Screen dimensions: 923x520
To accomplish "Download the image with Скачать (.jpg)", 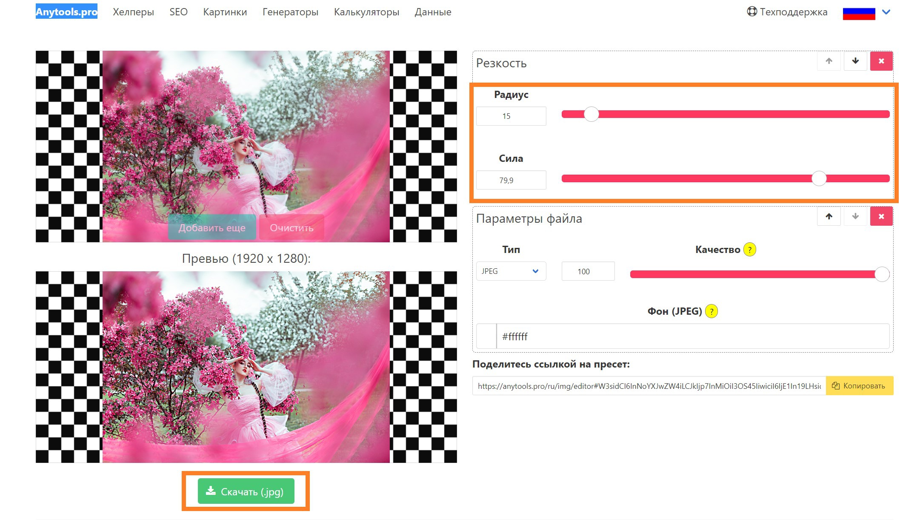I will tap(246, 491).
